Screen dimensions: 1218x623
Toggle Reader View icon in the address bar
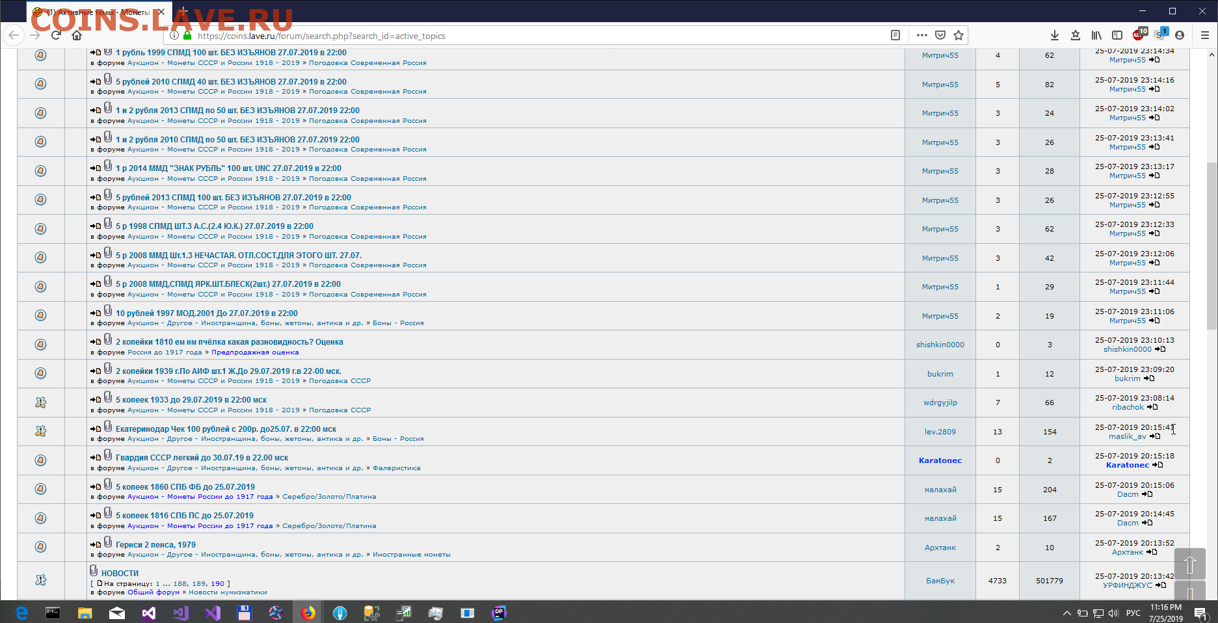895,35
